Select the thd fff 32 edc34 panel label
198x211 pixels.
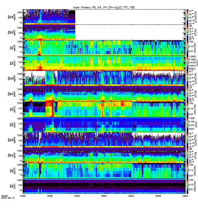12,79
